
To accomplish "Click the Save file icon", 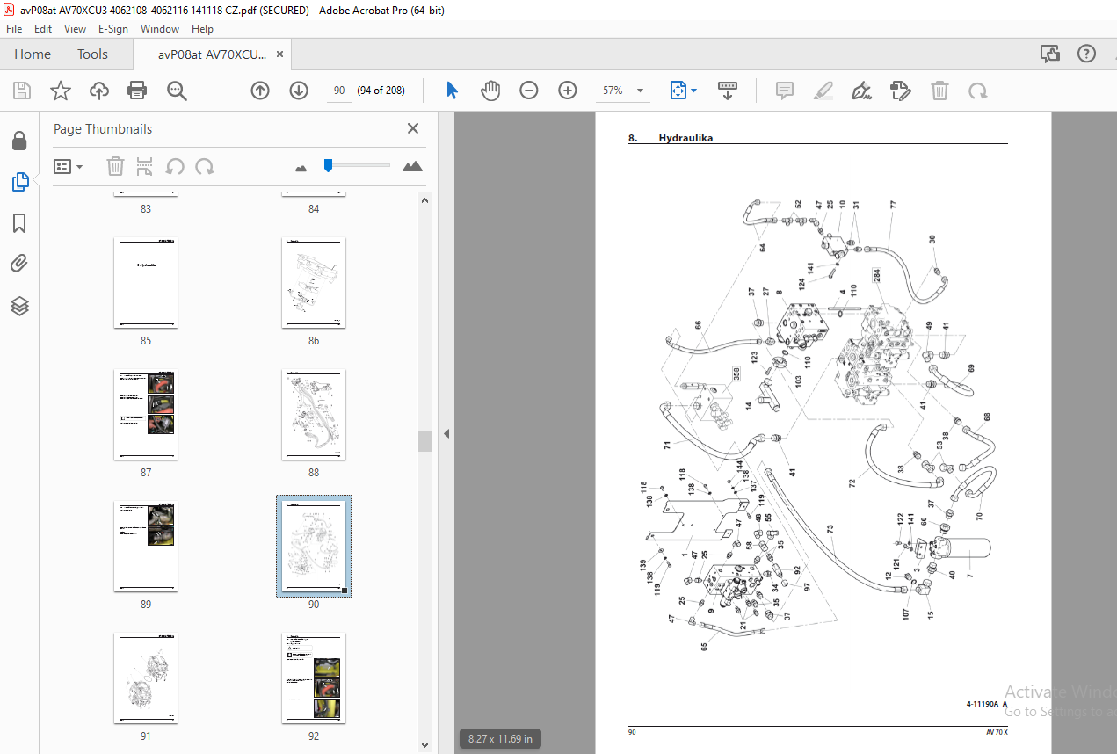I will tap(22, 91).
